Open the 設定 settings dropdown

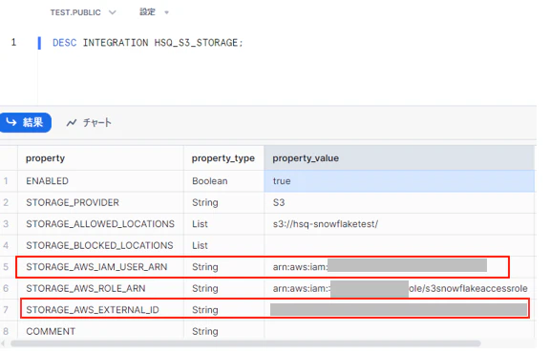(x=154, y=12)
